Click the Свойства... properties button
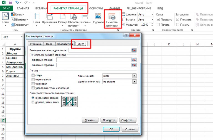Viewport: 213px width, 140px height. point(128,120)
